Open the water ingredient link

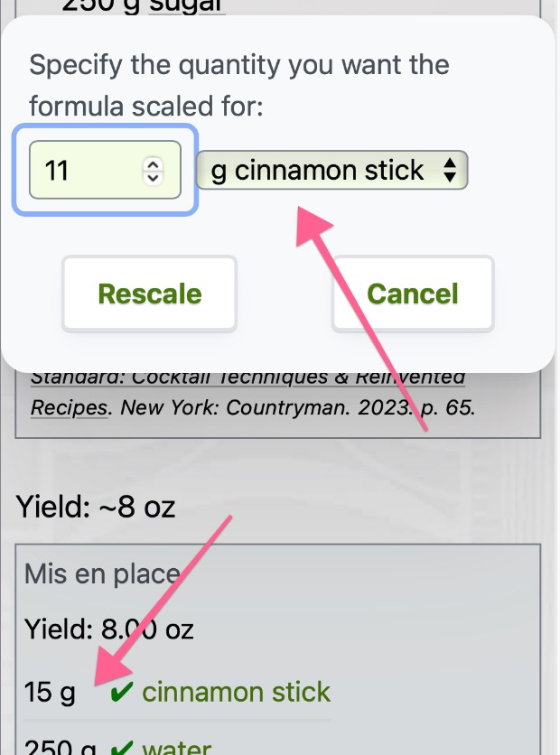(x=177, y=748)
